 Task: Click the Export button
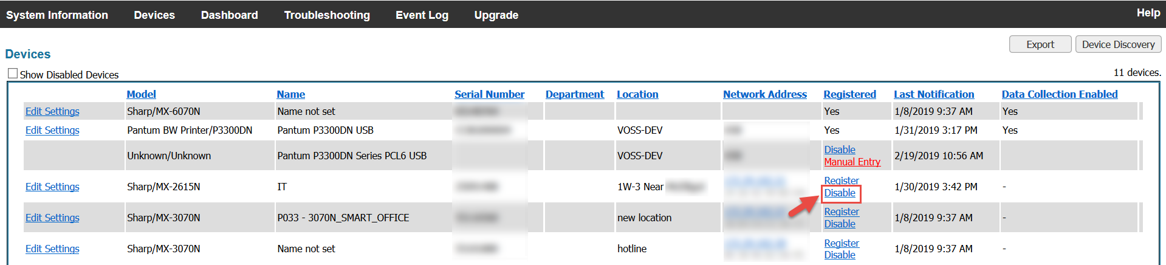click(1040, 44)
